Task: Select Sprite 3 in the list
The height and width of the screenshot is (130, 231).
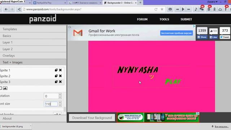Action: [x=26, y=82]
